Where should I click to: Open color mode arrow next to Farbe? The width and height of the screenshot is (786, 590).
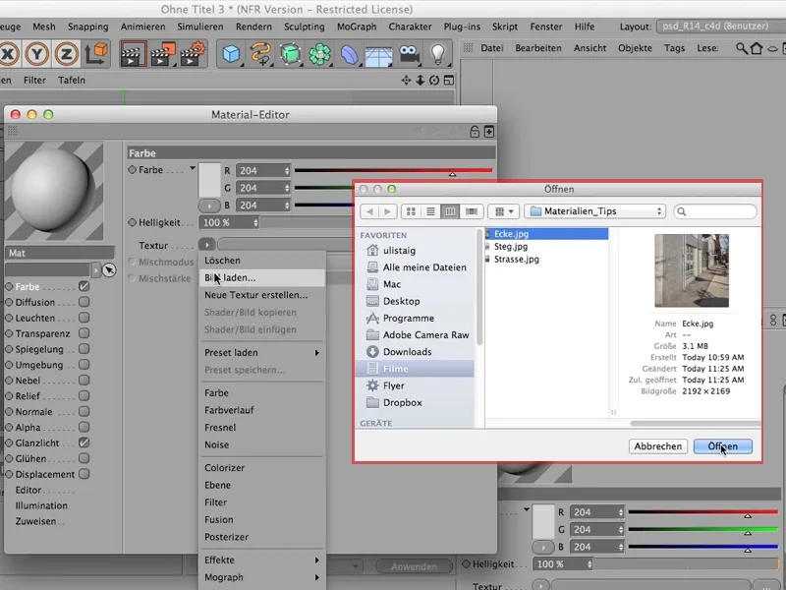coord(192,168)
